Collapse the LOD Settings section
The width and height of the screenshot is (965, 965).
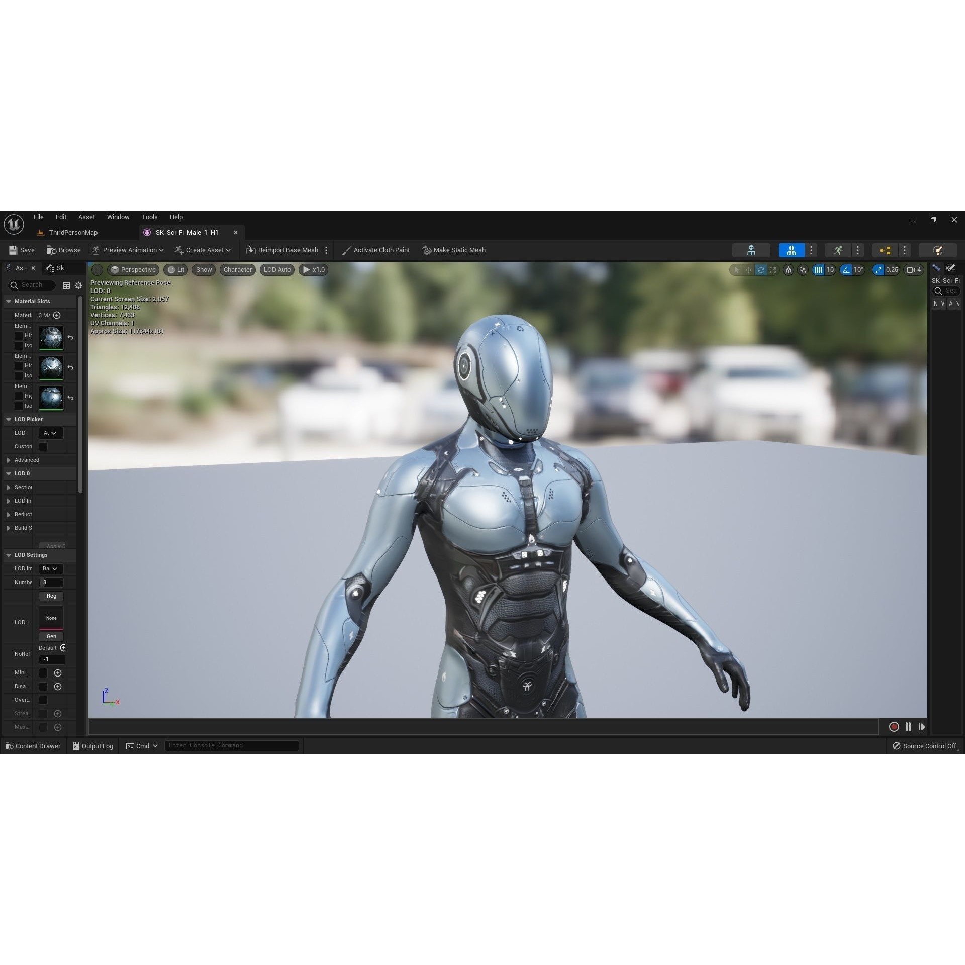pyautogui.click(x=9, y=555)
